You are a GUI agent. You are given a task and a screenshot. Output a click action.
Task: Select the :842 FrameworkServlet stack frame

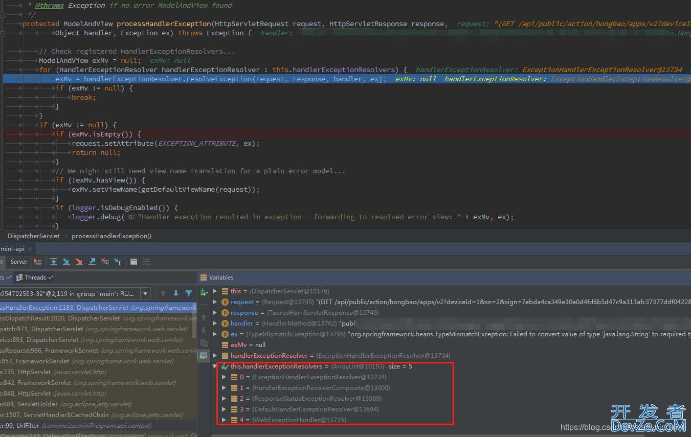[x=98, y=383]
